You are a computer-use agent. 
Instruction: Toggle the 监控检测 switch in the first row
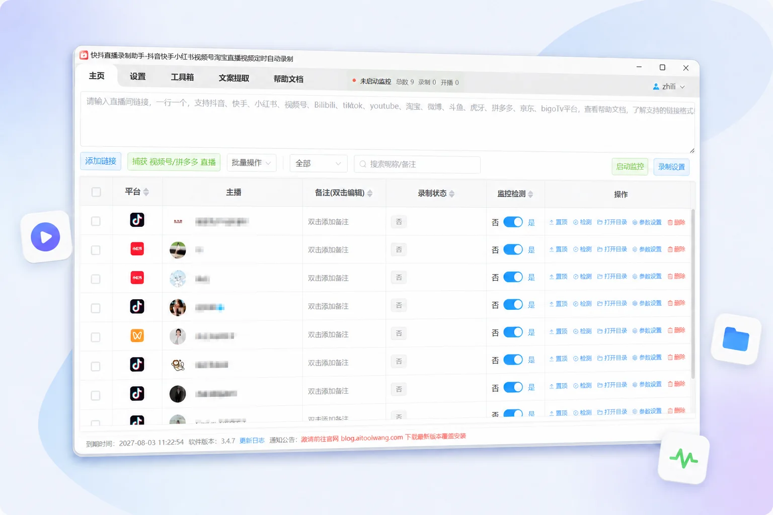click(513, 222)
